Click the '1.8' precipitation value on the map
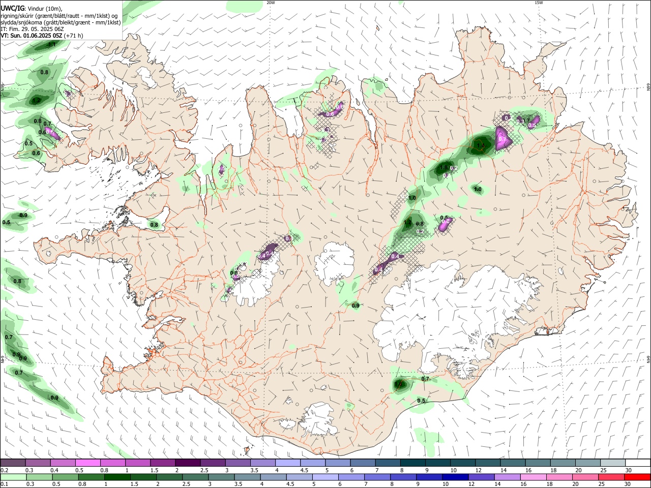Screen dimensions: 651x488 pyautogui.click(x=443, y=168)
